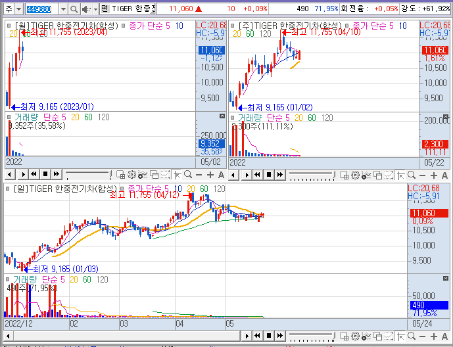Step forward in weekly chart toolbar

(x=247, y=175)
